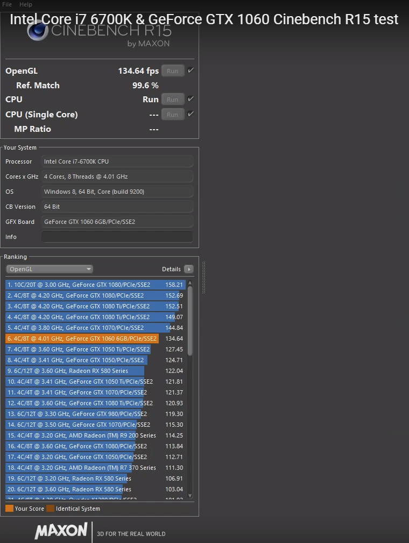
Task: Click the Ref. Match 99.6 % value
Action: coord(145,85)
